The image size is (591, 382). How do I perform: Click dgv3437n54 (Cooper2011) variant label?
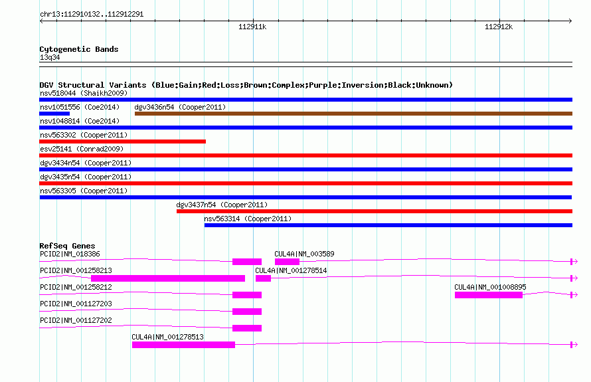tap(222, 205)
